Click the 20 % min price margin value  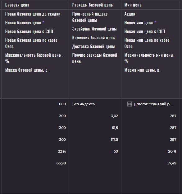pyautogui.click(x=172, y=151)
